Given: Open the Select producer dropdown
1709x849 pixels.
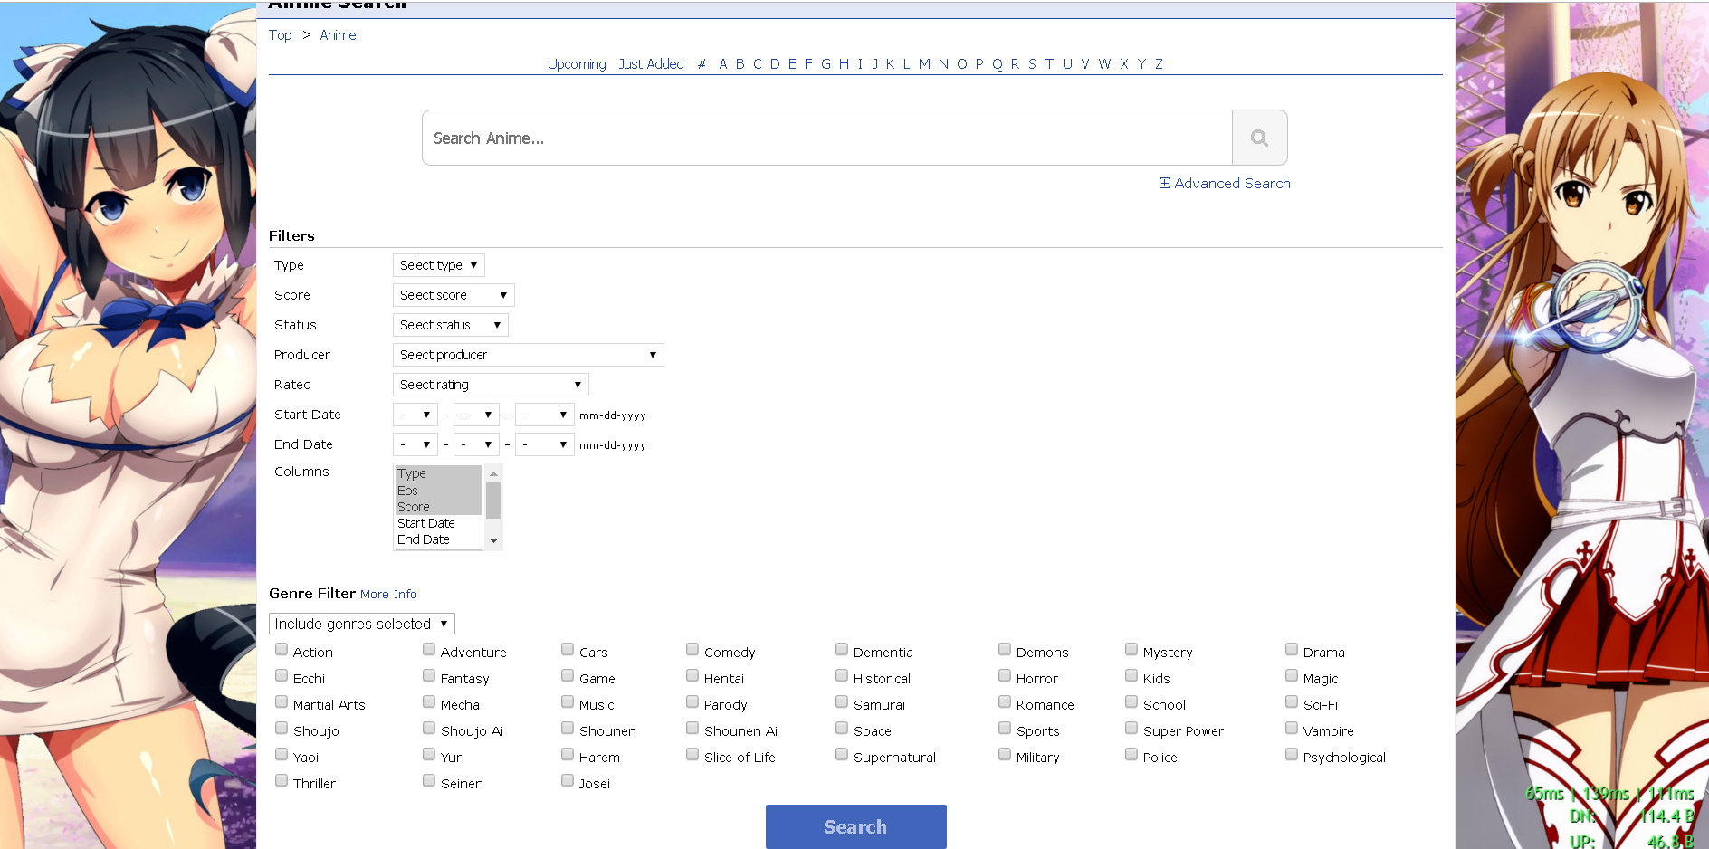Looking at the screenshot, I should [529, 355].
